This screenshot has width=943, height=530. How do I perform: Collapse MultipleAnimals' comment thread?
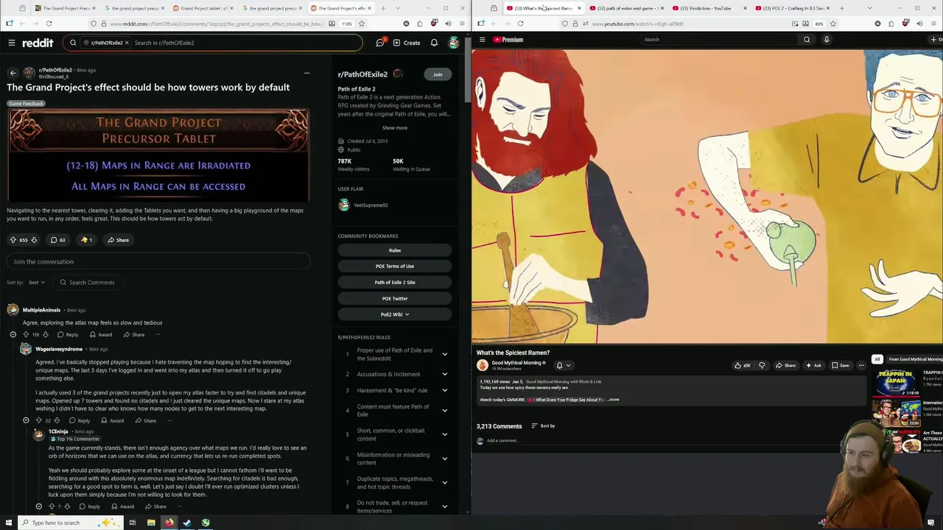click(13, 335)
